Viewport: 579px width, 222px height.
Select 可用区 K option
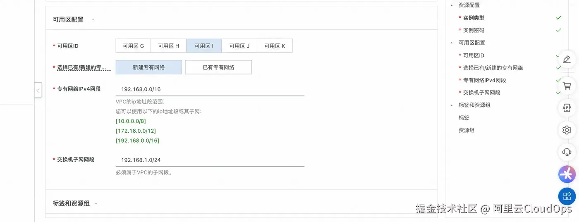(x=275, y=46)
